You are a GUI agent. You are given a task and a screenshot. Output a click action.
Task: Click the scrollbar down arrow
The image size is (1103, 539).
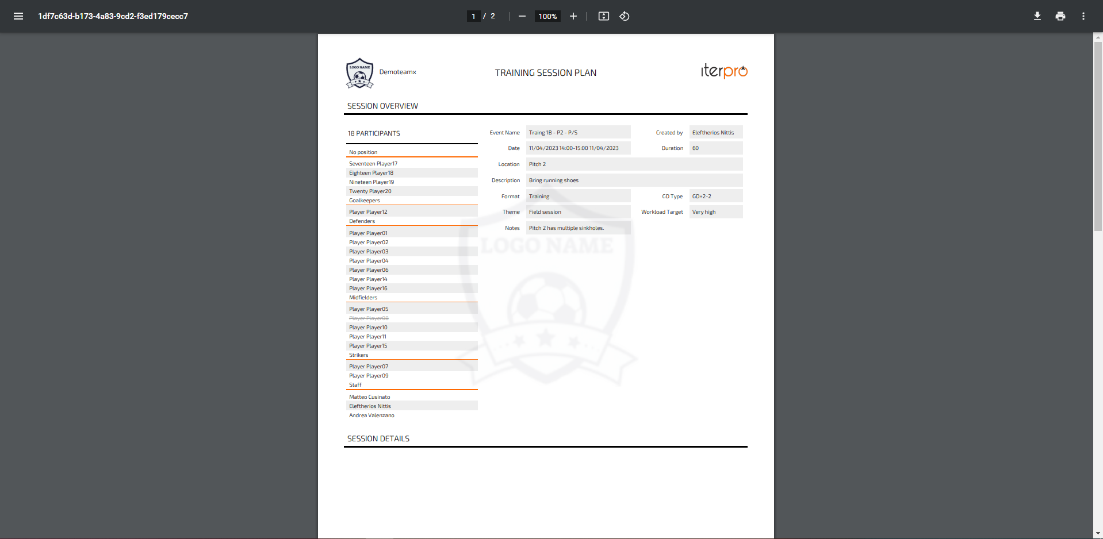pos(1098,534)
